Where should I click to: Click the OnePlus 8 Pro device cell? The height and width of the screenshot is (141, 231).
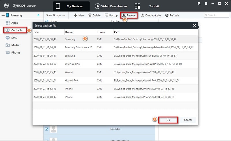[72, 64]
